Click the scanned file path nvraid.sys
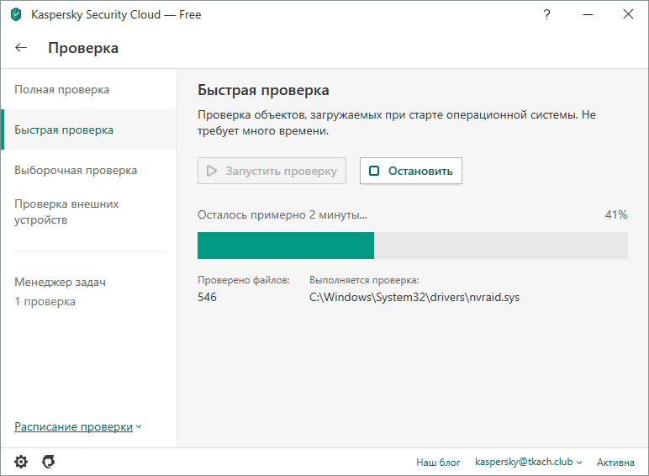 coord(414,297)
